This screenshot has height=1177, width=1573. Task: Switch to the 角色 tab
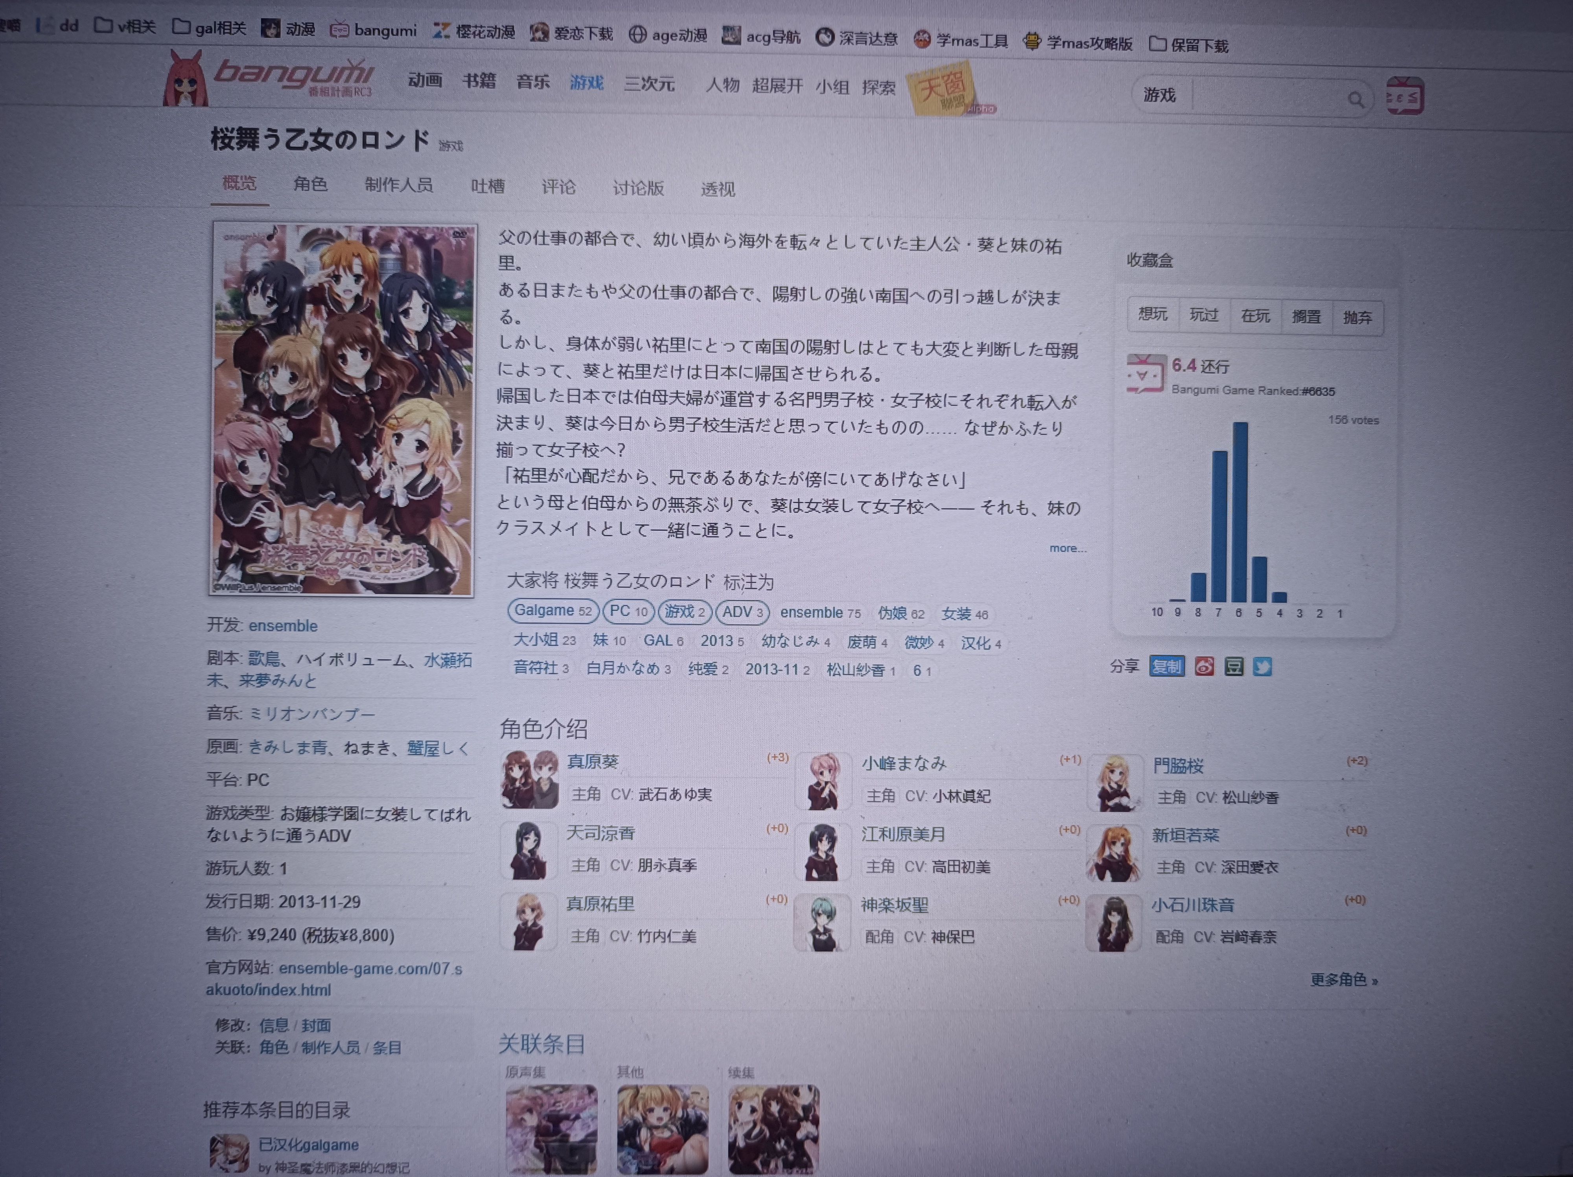point(311,184)
